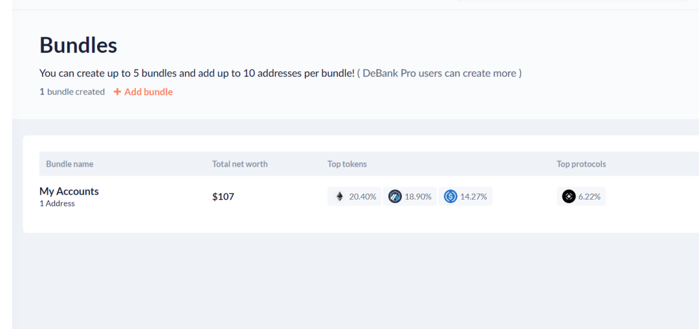Click the Arbitrum token icon
699x329 pixels.
click(395, 196)
